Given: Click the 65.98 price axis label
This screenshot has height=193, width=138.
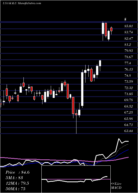Looking at the screenshot, I should click(129, 119).
